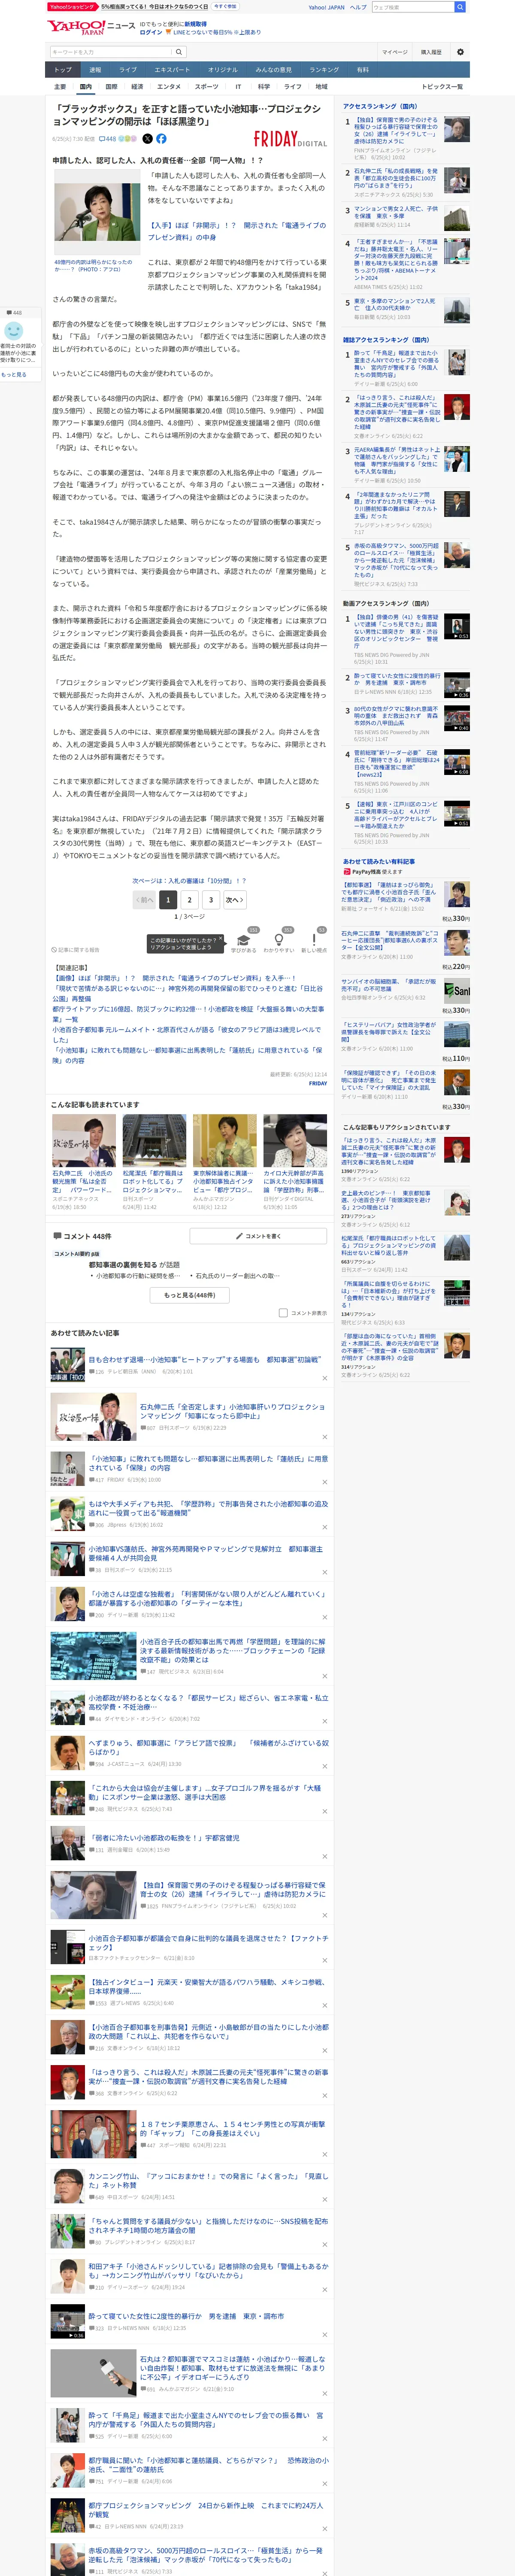Open the ヘルプ link at top
515x2576 pixels.
358,7
